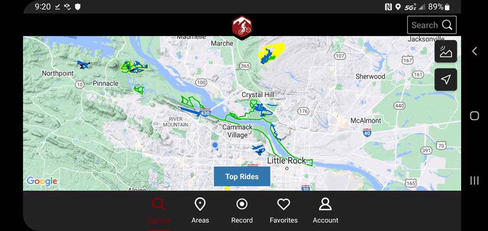Select the green trail cluster near Pinnacle
This screenshot has height=231, width=488.
tap(135, 67)
